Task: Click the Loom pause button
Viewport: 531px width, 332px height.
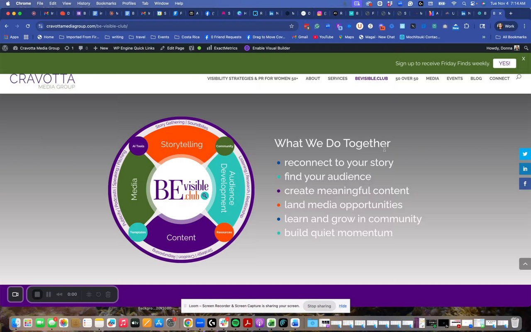Action: coord(49,294)
